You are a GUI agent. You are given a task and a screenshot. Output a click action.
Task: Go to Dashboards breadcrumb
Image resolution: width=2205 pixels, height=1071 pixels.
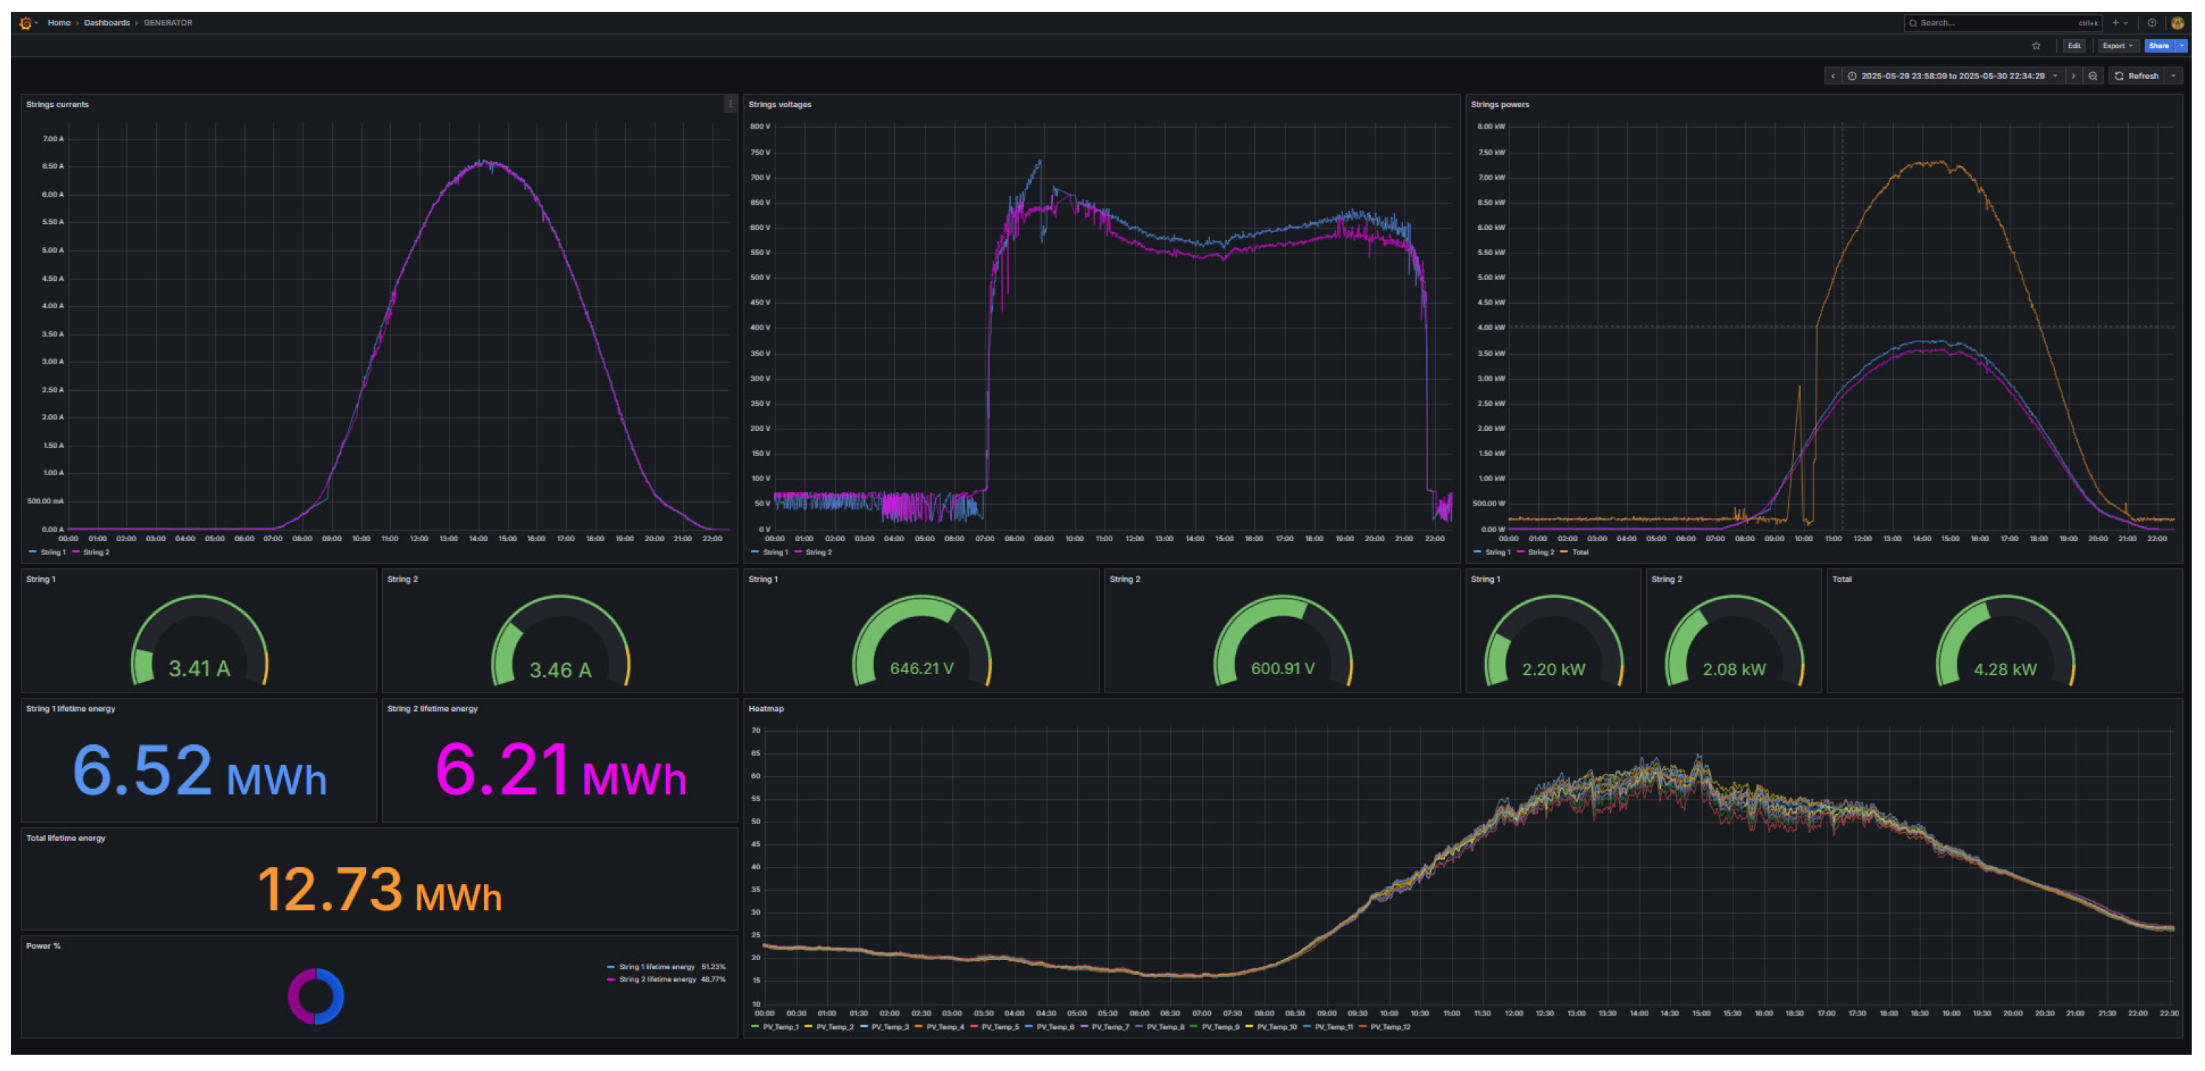point(107,23)
